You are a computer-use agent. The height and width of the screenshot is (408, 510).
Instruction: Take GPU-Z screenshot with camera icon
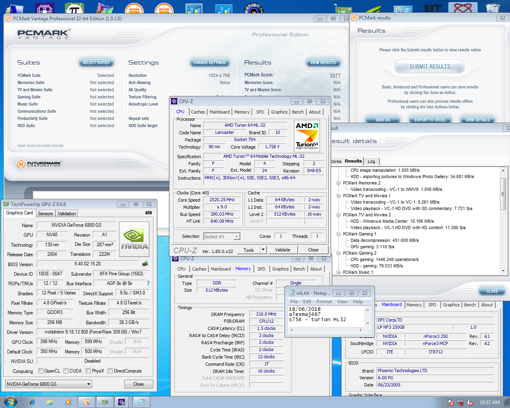coord(149,213)
